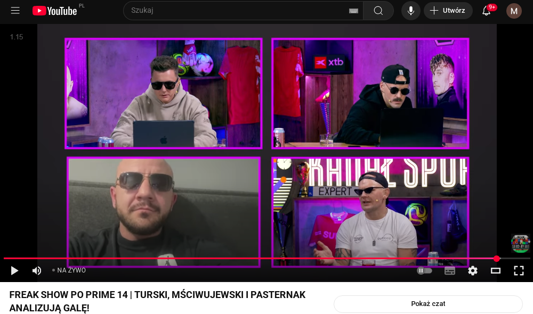Open the Utwórz create menu

(448, 11)
